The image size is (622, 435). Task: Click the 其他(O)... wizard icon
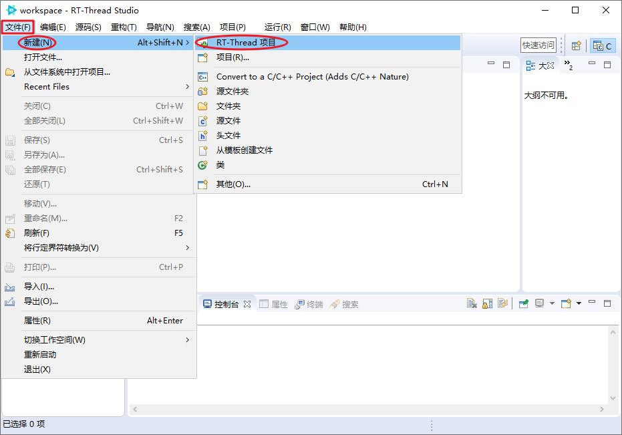click(202, 184)
